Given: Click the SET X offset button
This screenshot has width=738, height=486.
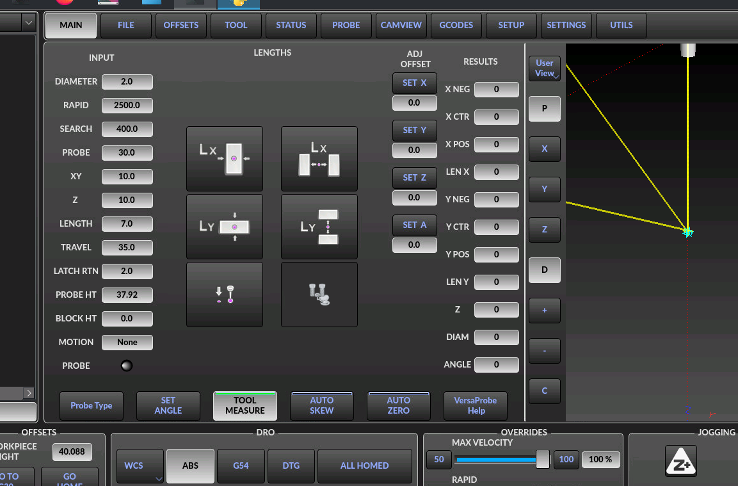Looking at the screenshot, I should tap(415, 83).
